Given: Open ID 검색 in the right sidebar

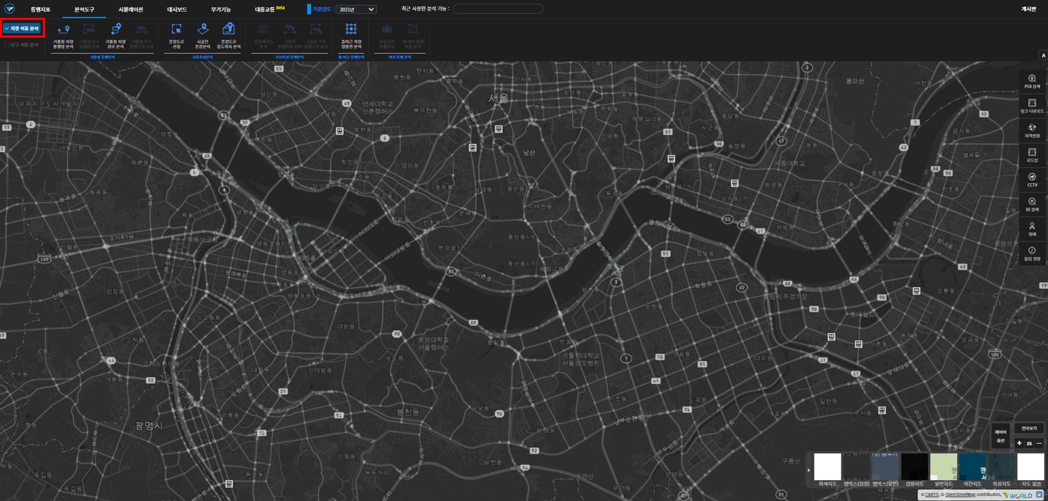Looking at the screenshot, I should 1032,204.
